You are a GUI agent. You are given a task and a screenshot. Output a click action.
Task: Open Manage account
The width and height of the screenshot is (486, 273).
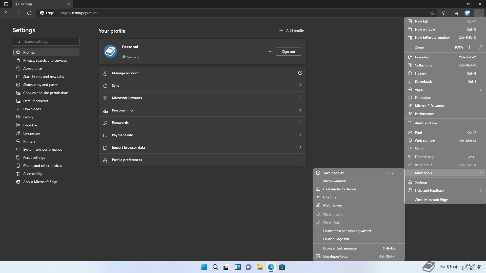click(202, 73)
